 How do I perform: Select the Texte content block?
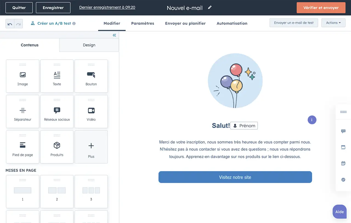tap(57, 76)
